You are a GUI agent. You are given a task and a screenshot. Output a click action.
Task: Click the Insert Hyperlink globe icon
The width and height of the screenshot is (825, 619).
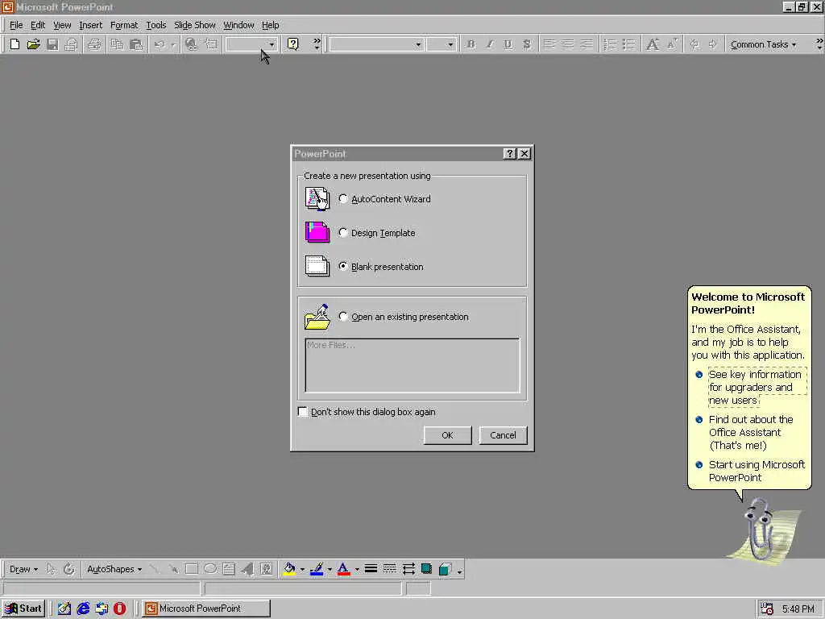pos(192,44)
